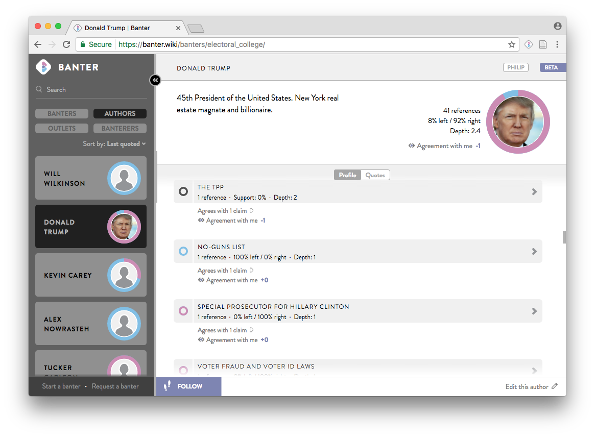The width and height of the screenshot is (595, 437).
Task: Collapse the sidebar with double-chevron button
Action: click(x=155, y=80)
